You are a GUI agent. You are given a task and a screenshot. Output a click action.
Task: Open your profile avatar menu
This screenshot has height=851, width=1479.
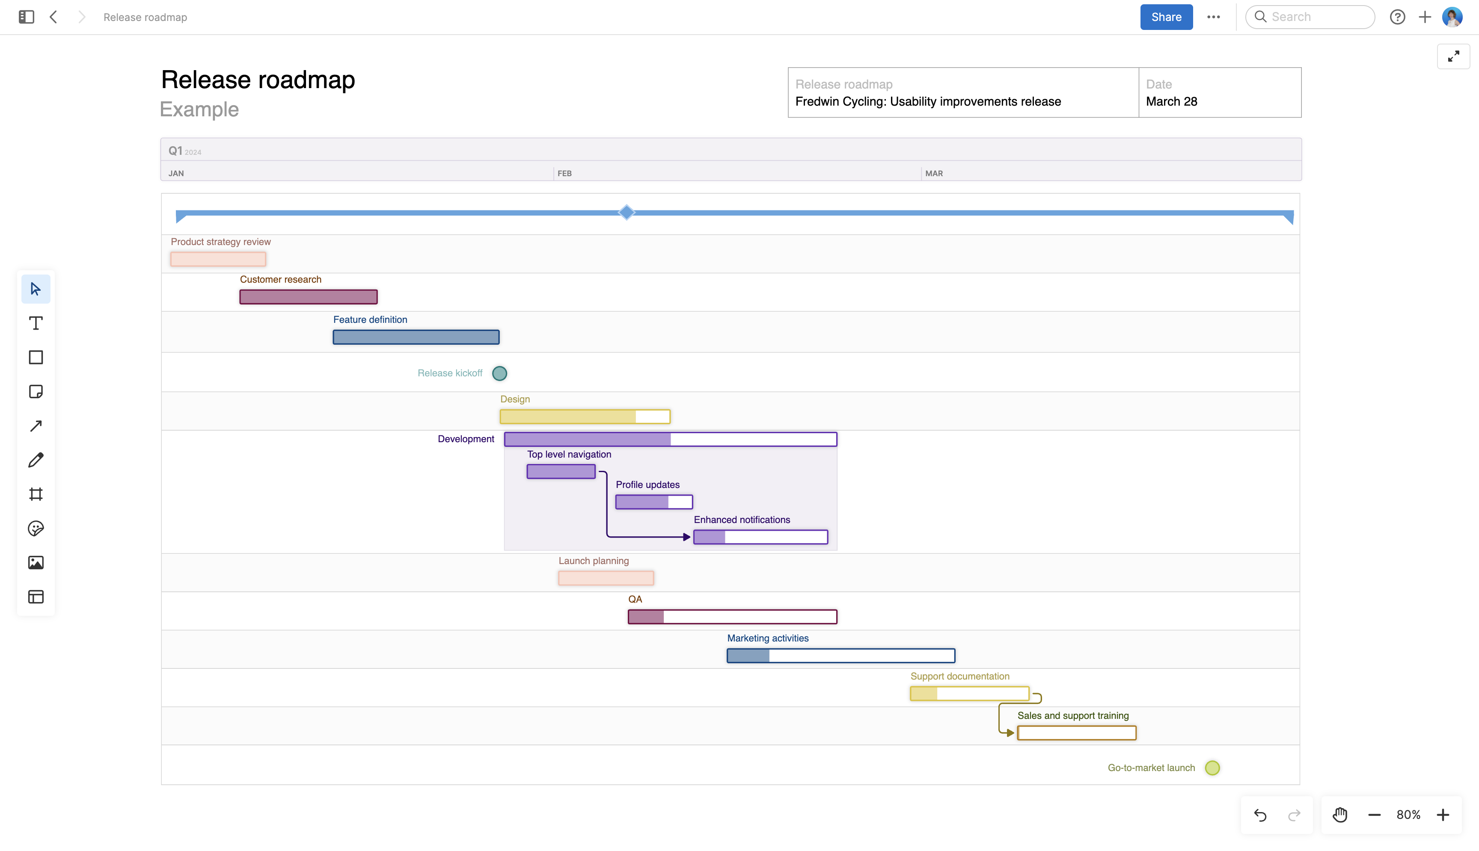[1453, 17]
